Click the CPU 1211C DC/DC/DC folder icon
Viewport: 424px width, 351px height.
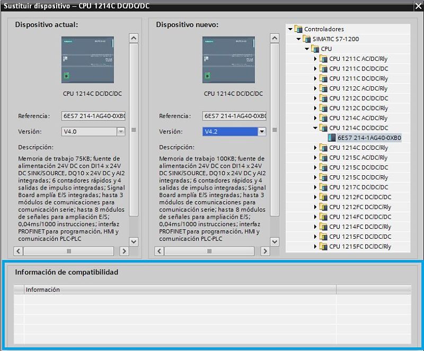323,69
